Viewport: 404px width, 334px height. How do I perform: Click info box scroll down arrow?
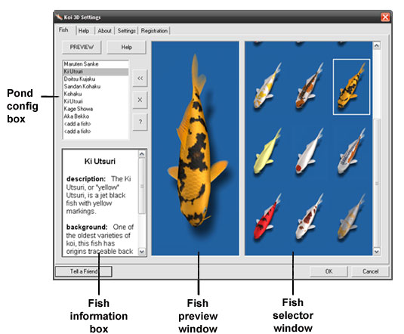click(x=142, y=251)
